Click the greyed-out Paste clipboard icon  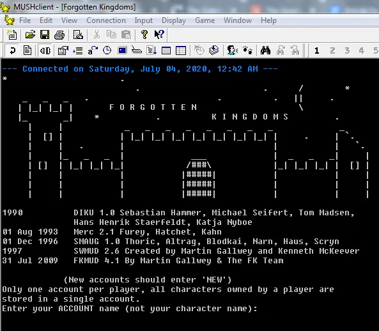[x=126, y=35]
